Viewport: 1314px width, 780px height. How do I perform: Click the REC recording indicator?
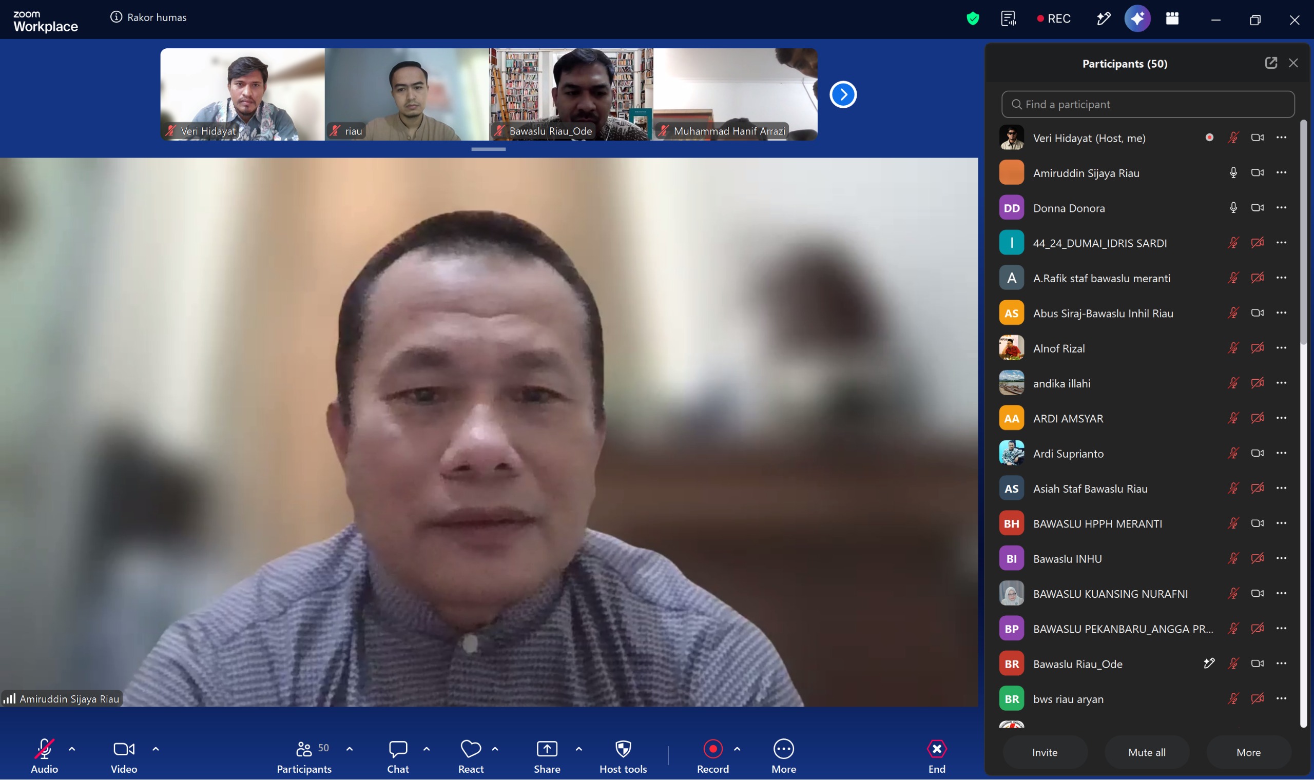pyautogui.click(x=1053, y=18)
